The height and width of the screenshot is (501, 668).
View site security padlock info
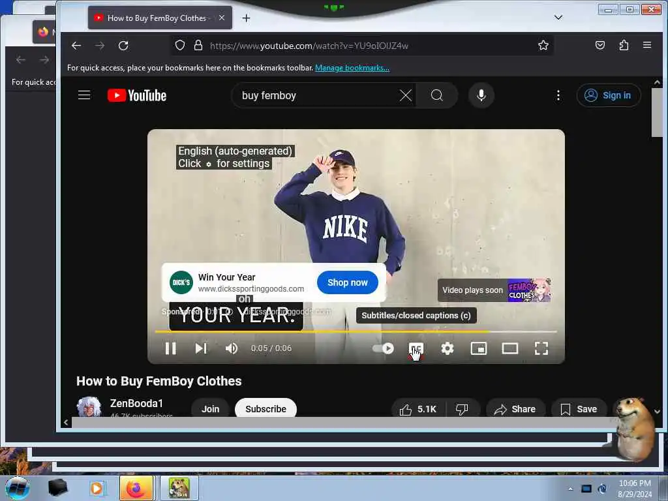click(x=198, y=46)
